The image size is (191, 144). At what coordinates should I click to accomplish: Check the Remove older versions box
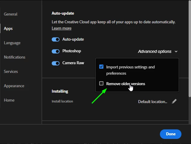101,84
